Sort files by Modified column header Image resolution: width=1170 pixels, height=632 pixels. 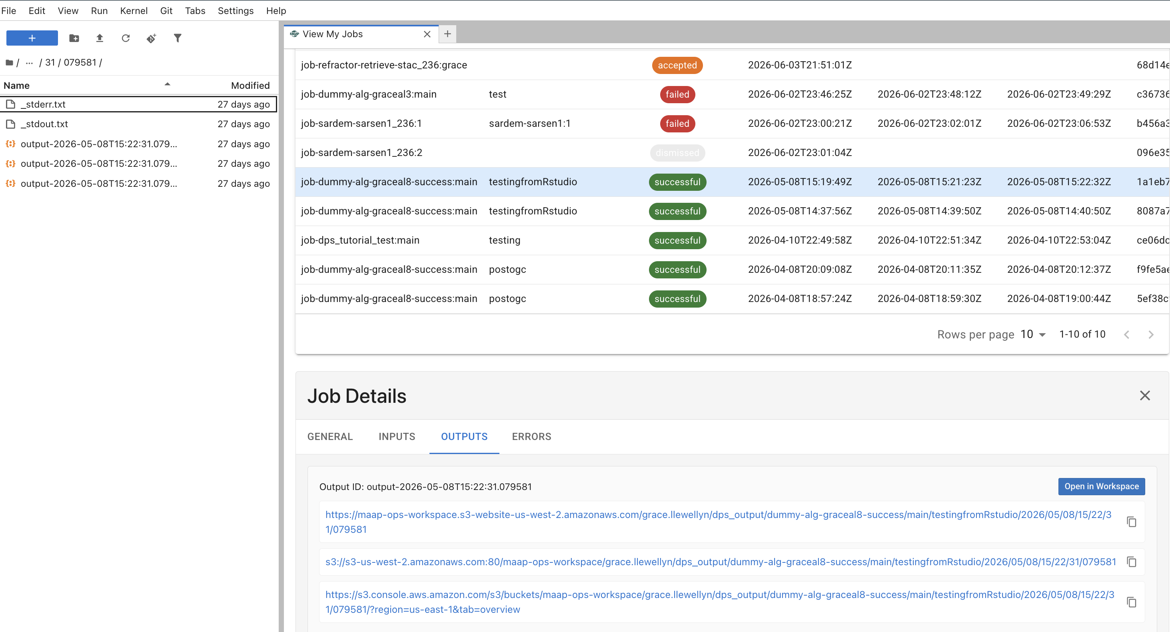coord(250,86)
